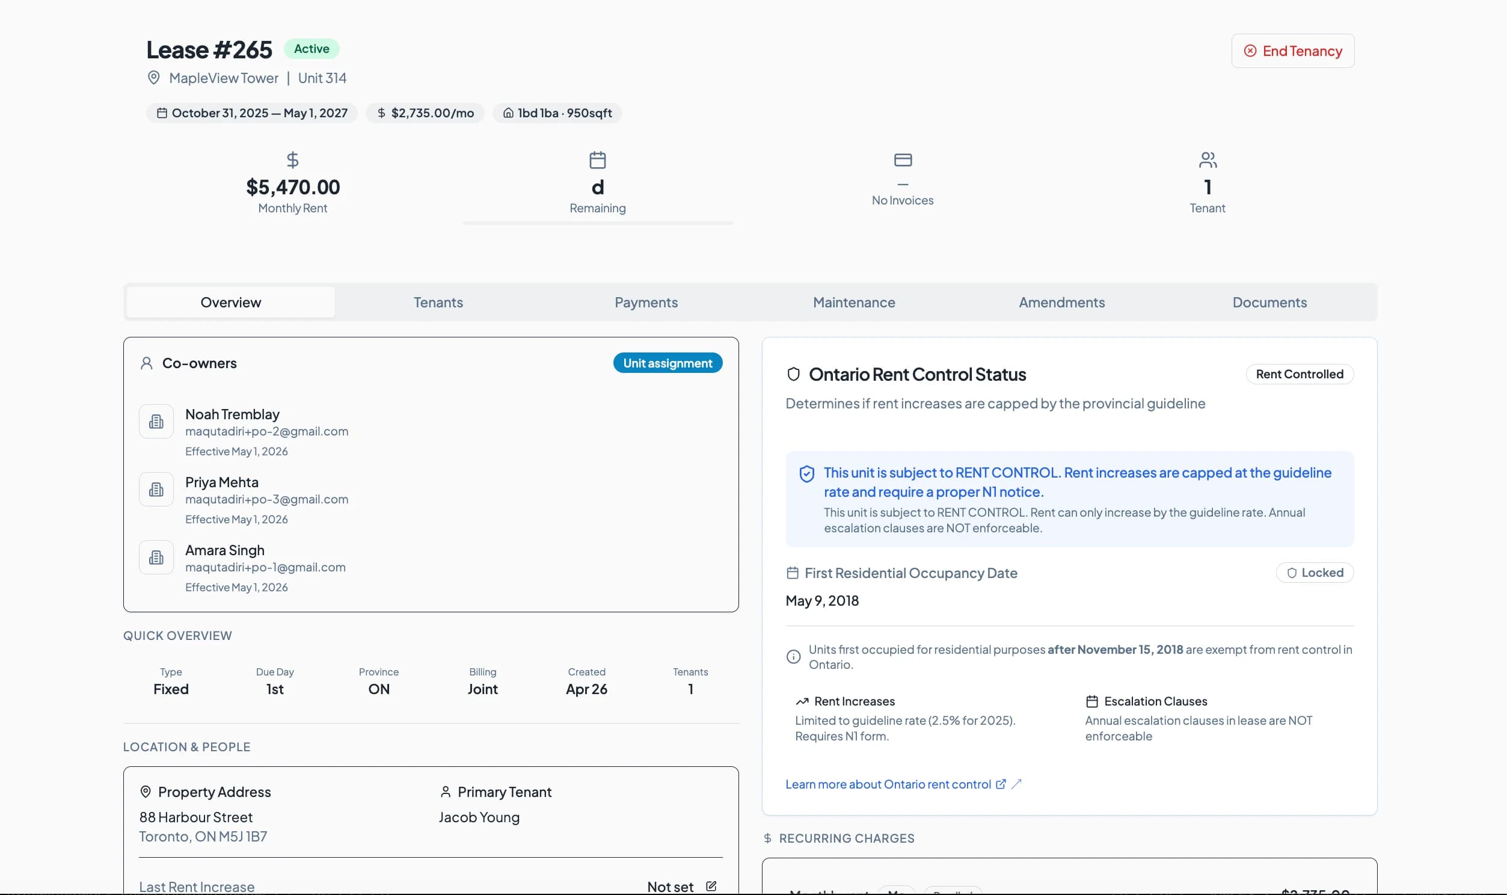This screenshot has height=895, width=1507.
Task: Click the Active status badge
Action: coord(312,49)
